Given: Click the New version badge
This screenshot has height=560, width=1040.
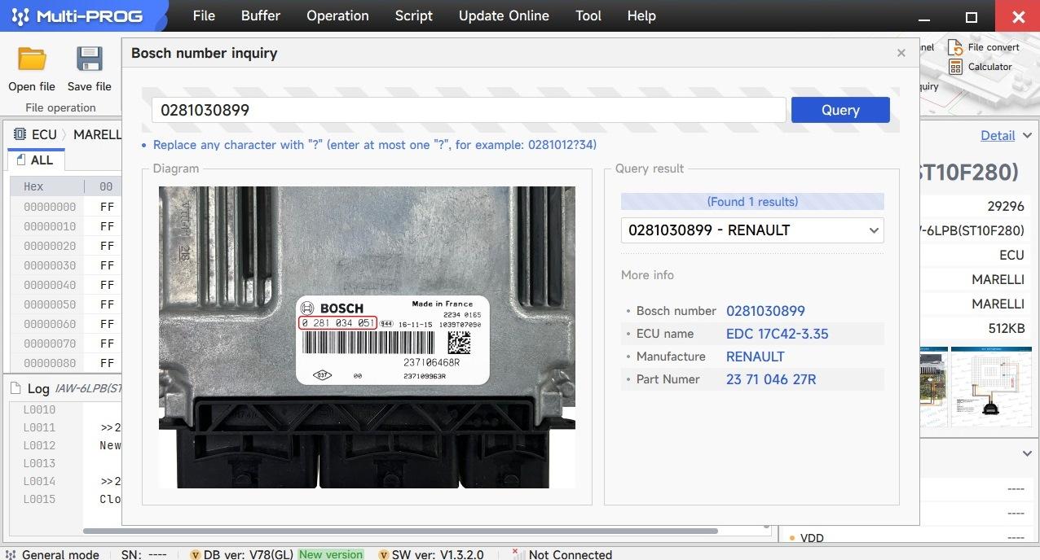Looking at the screenshot, I should (x=330, y=554).
